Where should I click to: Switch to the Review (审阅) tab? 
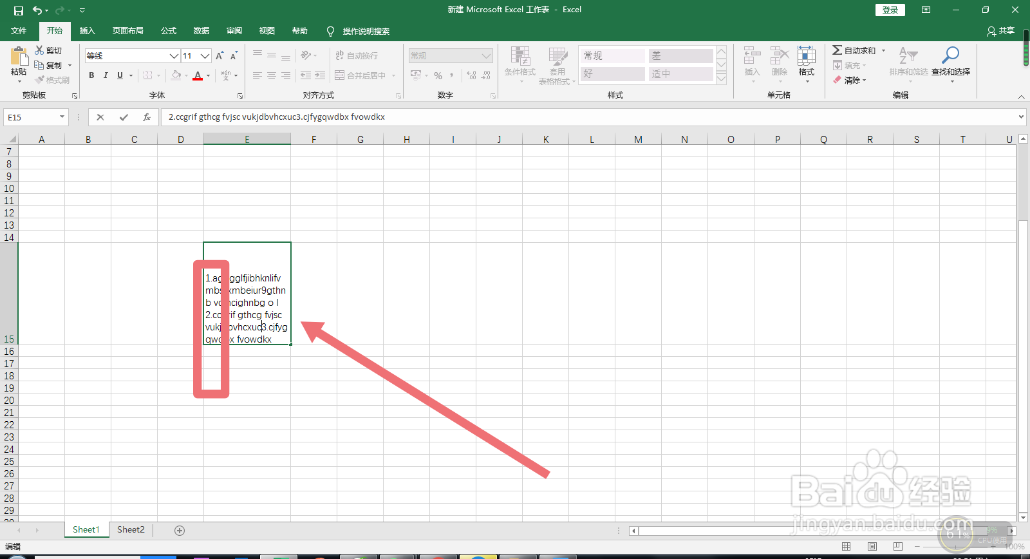click(234, 31)
